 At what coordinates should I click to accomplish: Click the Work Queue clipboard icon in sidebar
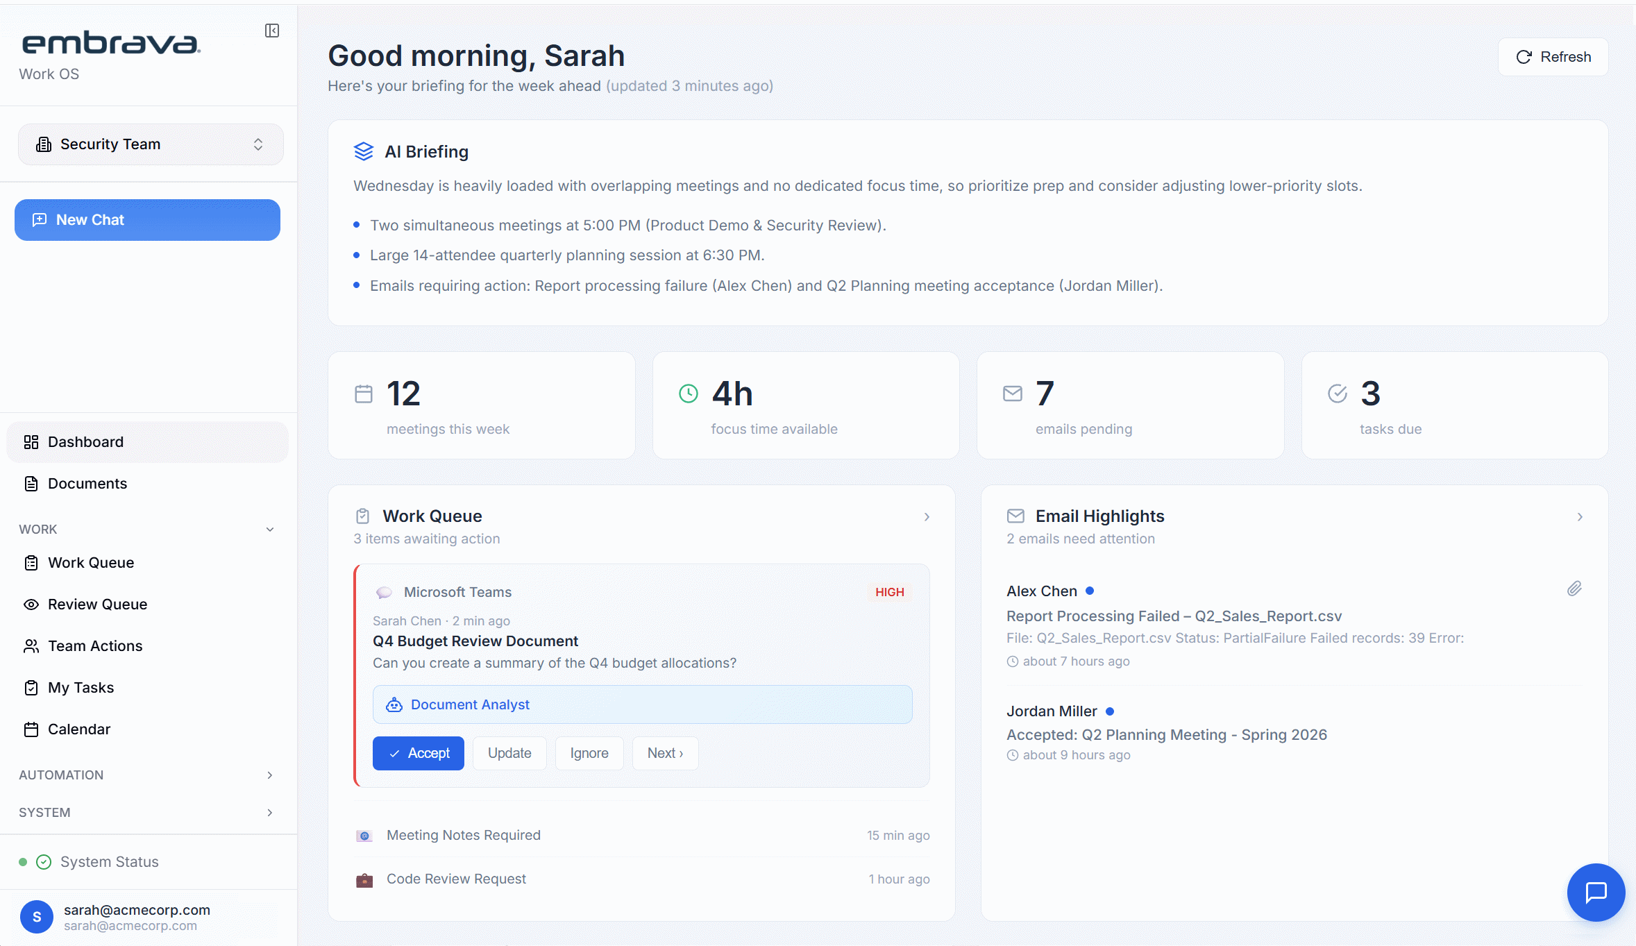pyautogui.click(x=31, y=562)
